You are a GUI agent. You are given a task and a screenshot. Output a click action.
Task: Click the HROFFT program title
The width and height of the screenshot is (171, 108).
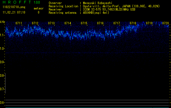tap(16, 2)
